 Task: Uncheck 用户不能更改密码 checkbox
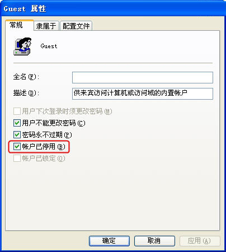click(x=17, y=123)
